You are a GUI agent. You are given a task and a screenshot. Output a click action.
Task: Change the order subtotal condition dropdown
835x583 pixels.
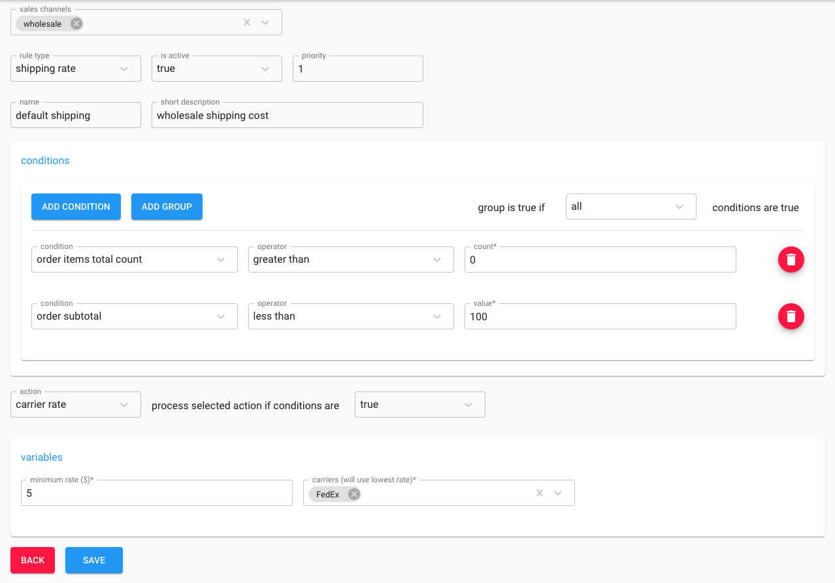pyautogui.click(x=134, y=316)
